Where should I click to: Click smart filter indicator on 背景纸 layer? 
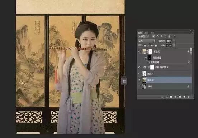tap(189, 51)
